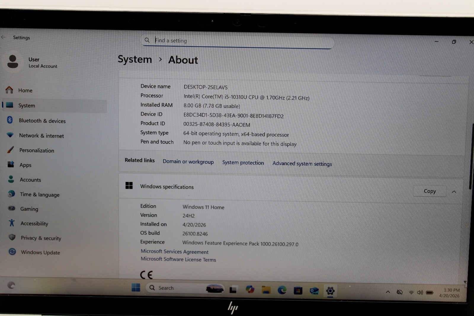Click the Network wifi icon in sidebar

click(10, 135)
